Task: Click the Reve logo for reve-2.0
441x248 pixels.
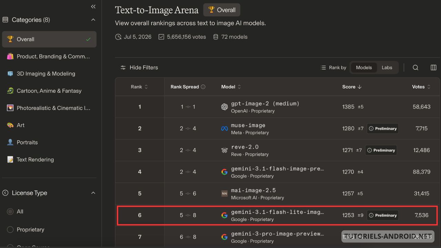Action: (x=224, y=150)
